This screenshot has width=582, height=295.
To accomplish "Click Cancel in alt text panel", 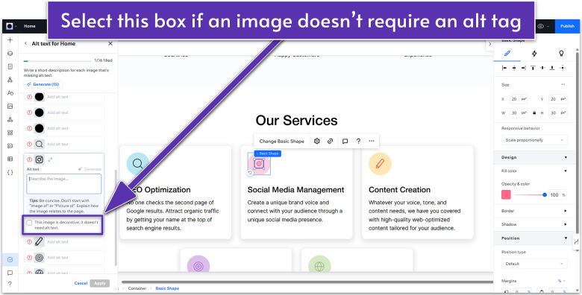I will [x=81, y=283].
